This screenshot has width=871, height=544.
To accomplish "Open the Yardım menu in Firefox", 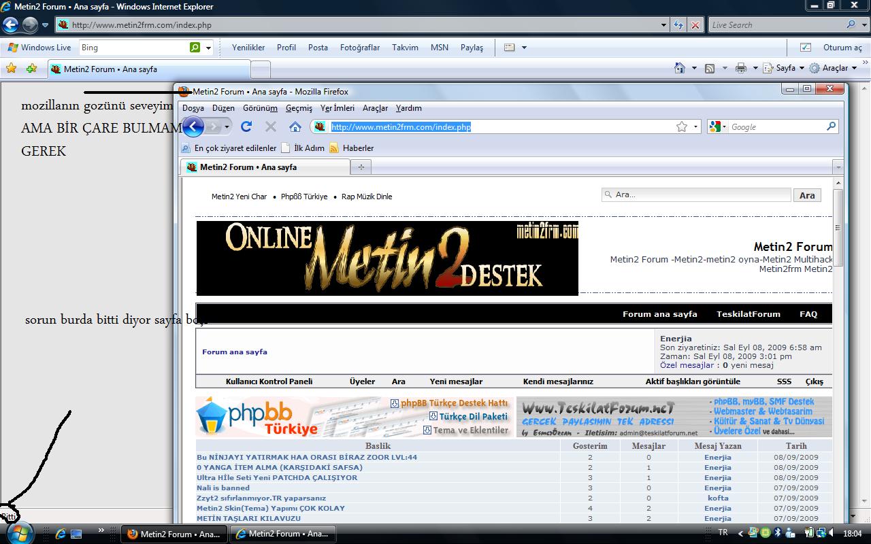I will point(409,108).
